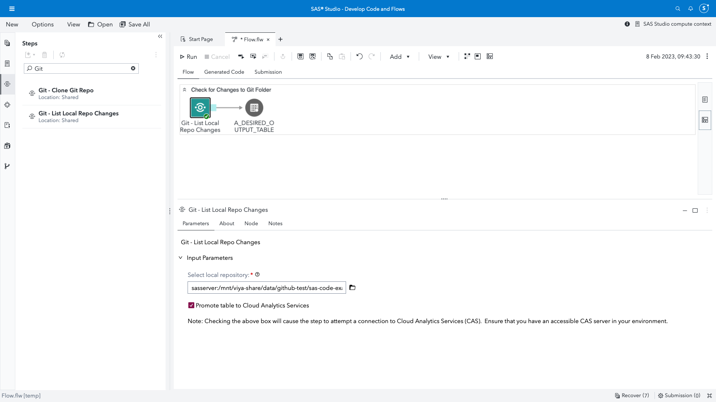
Task: Open the Notes tab
Action: click(x=275, y=223)
